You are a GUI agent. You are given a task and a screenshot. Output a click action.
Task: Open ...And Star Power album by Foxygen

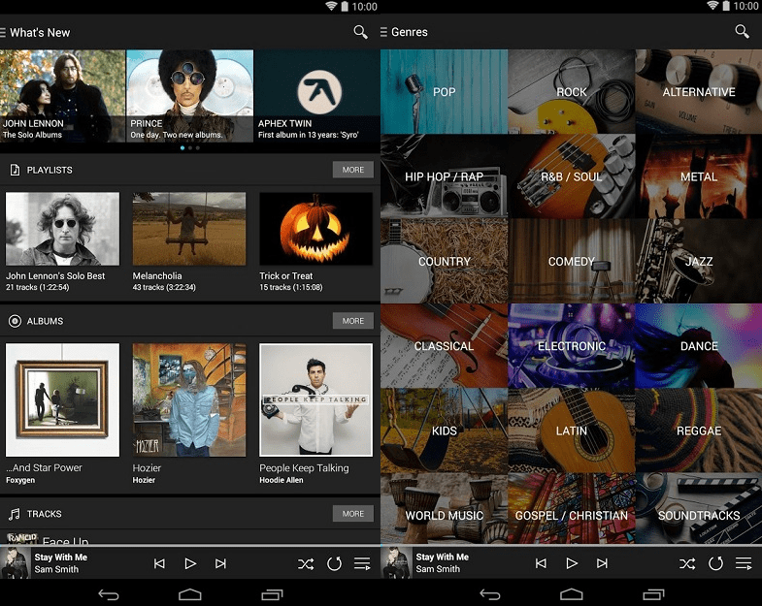click(62, 414)
